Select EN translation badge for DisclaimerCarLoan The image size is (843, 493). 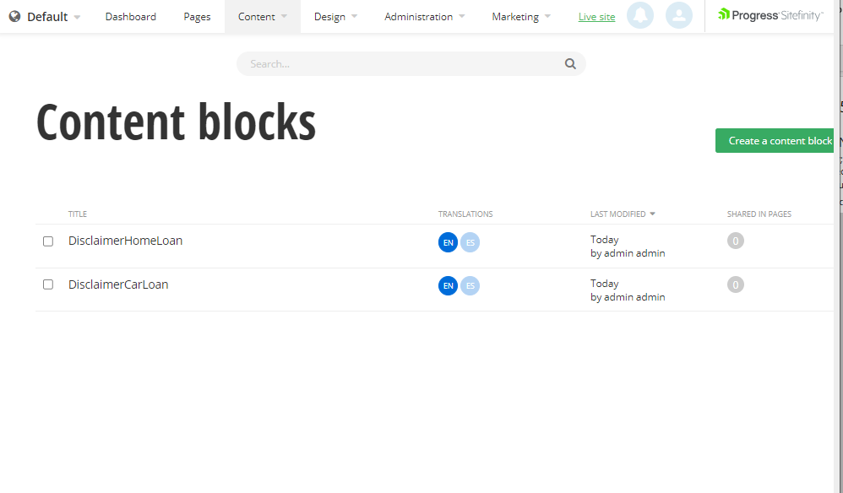coord(448,285)
